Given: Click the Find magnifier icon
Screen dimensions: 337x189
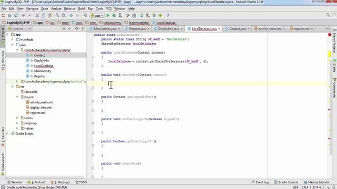Looking at the screenshot, I should coord(57,15).
